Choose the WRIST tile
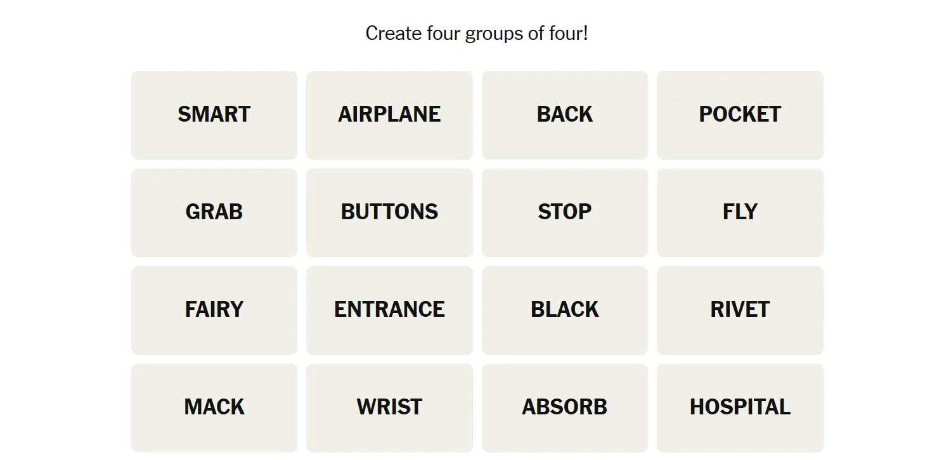The width and height of the screenshot is (951, 460). pos(389,407)
